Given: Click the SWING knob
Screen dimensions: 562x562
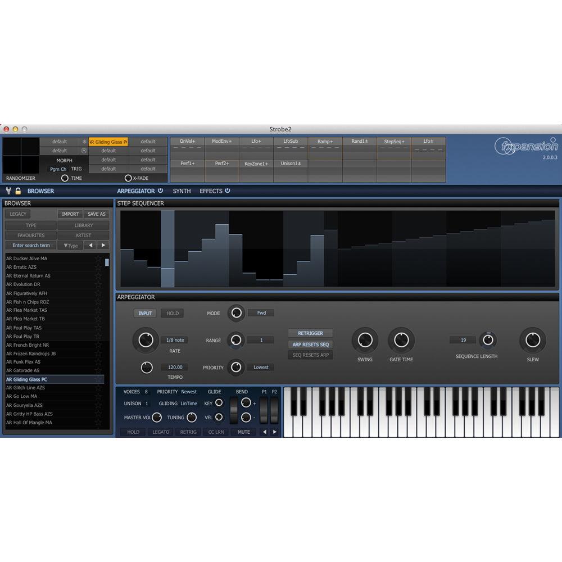Looking at the screenshot, I should (x=365, y=340).
